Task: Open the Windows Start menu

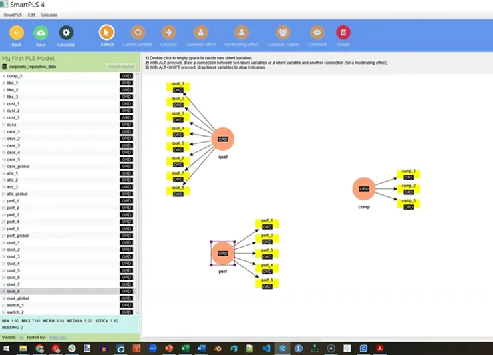Action: coord(6,348)
